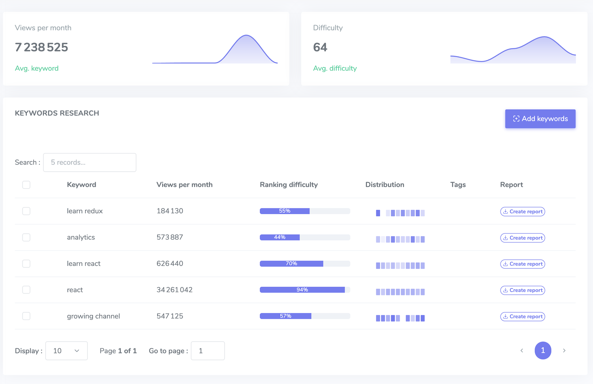The height and width of the screenshot is (384, 593).
Task: Sort by Views per month column header
Action: [x=185, y=185]
